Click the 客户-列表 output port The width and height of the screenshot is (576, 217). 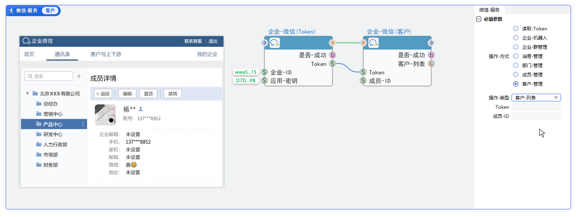[x=431, y=64]
